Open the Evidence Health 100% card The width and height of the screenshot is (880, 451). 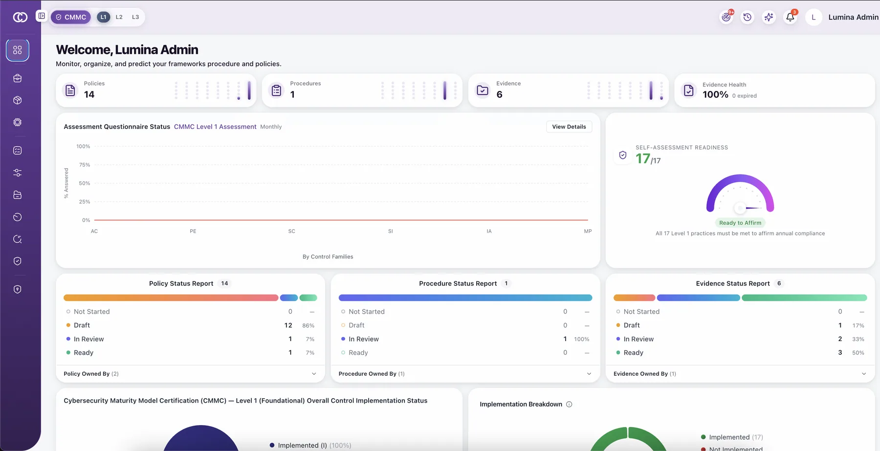pos(775,90)
